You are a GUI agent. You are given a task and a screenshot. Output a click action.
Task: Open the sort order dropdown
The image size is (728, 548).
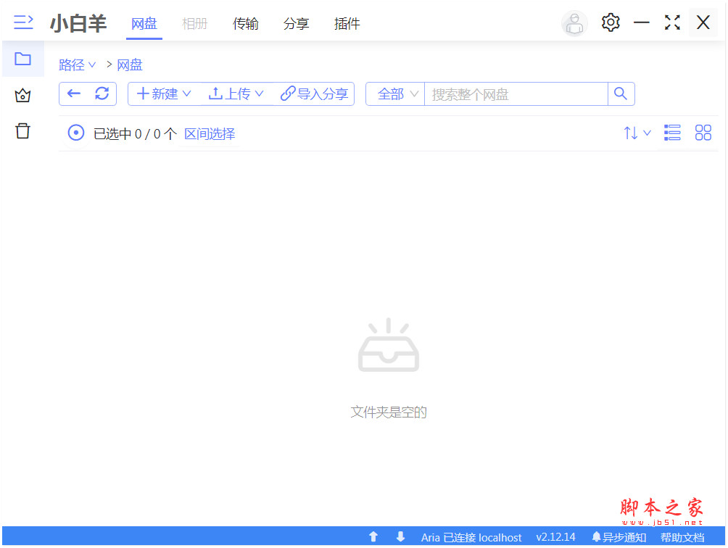point(637,133)
